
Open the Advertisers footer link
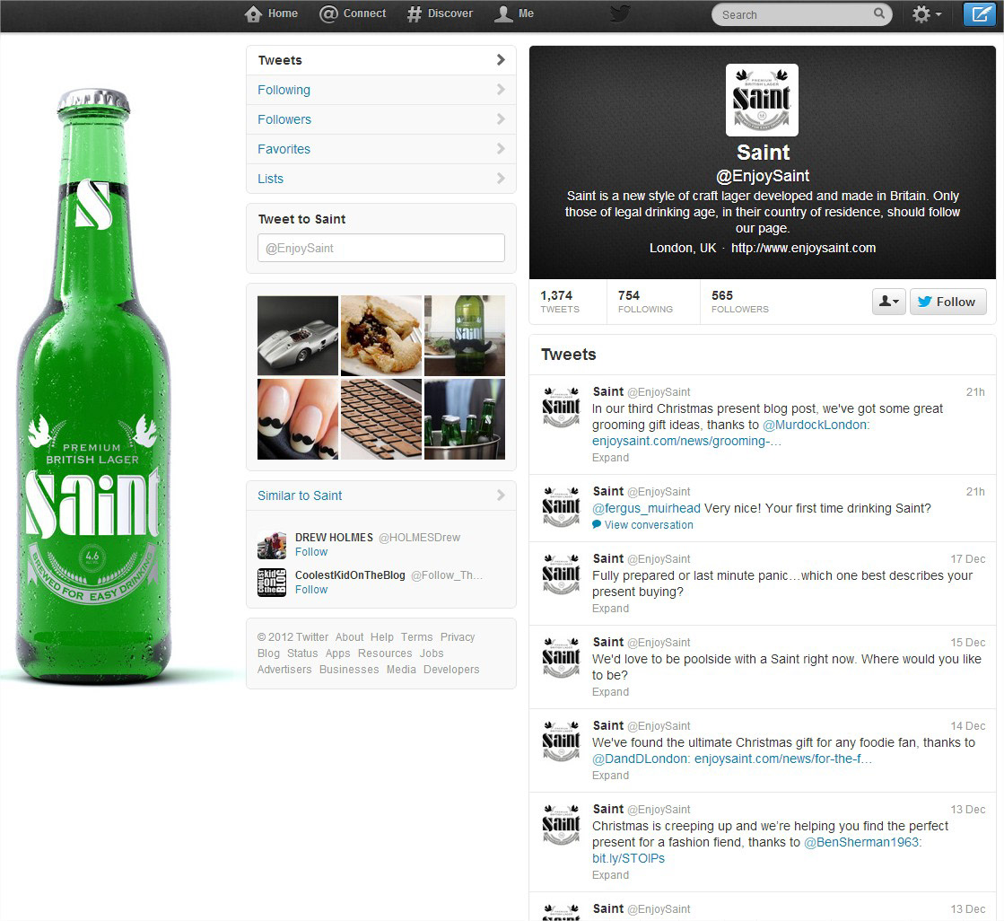(284, 670)
